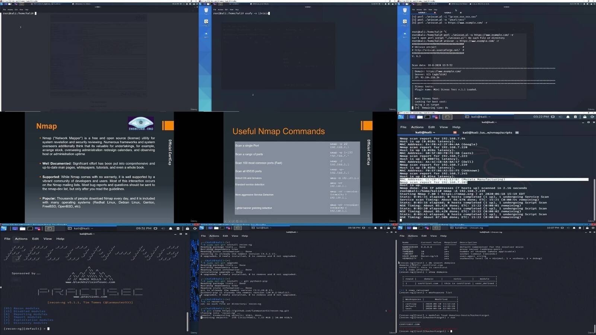Viewport: 596px width, 335px height.
Task: Click volume icon in 09:51 PM taskbar
Action: click(x=163, y=228)
